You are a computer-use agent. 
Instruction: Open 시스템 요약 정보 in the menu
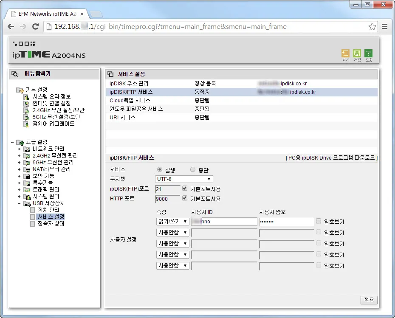pos(51,97)
